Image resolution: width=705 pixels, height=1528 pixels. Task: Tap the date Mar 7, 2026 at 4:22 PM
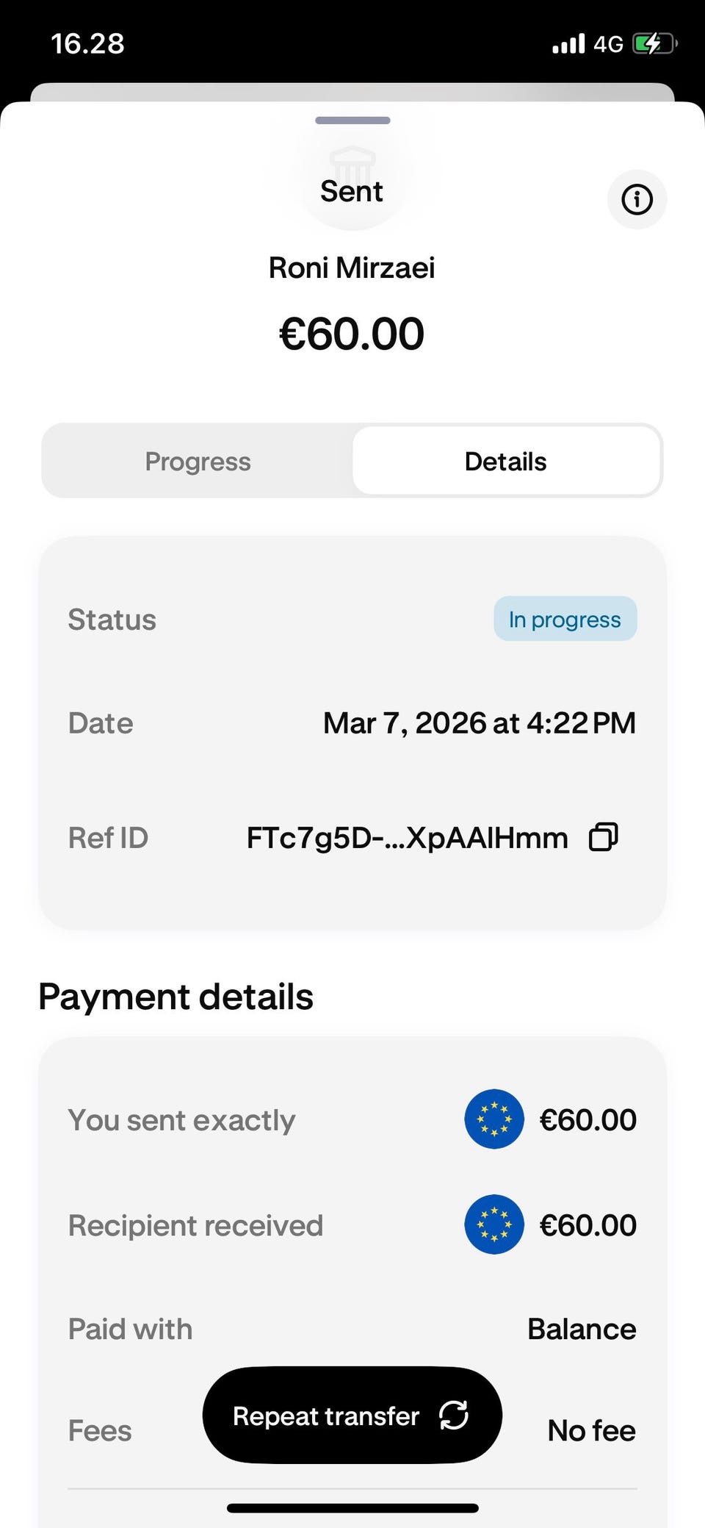coord(480,723)
